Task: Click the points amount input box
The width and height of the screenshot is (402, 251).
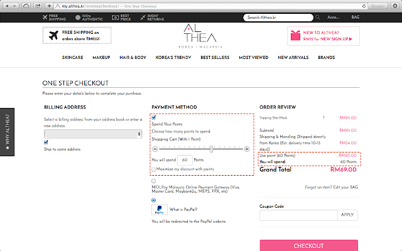Action: click(185, 160)
